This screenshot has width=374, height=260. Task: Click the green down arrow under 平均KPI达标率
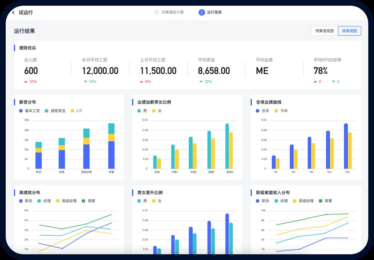pyautogui.click(x=333, y=82)
